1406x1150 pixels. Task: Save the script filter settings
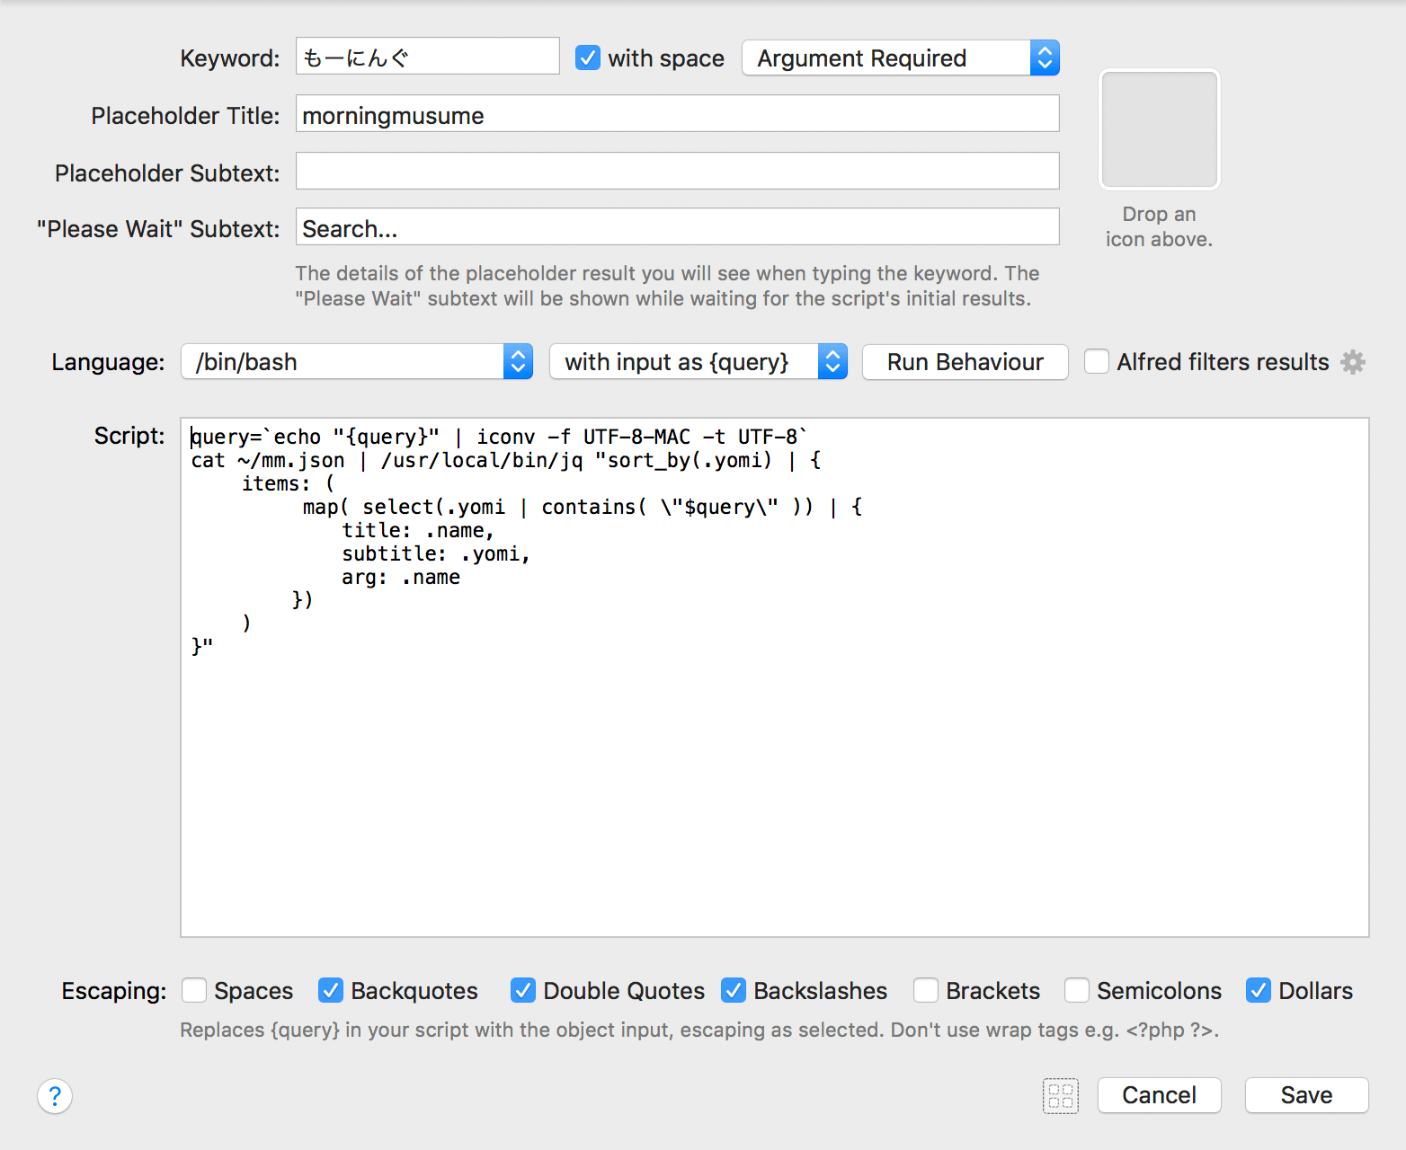click(x=1306, y=1095)
